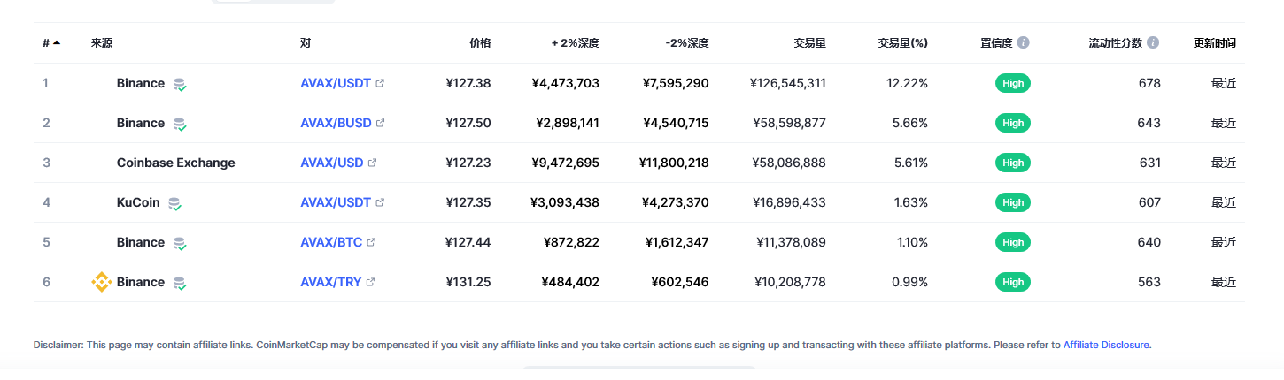Image resolution: width=1284 pixels, height=380 pixels.
Task: Click the verified coins icon in the row 2 Binance entry
Action: tap(180, 124)
